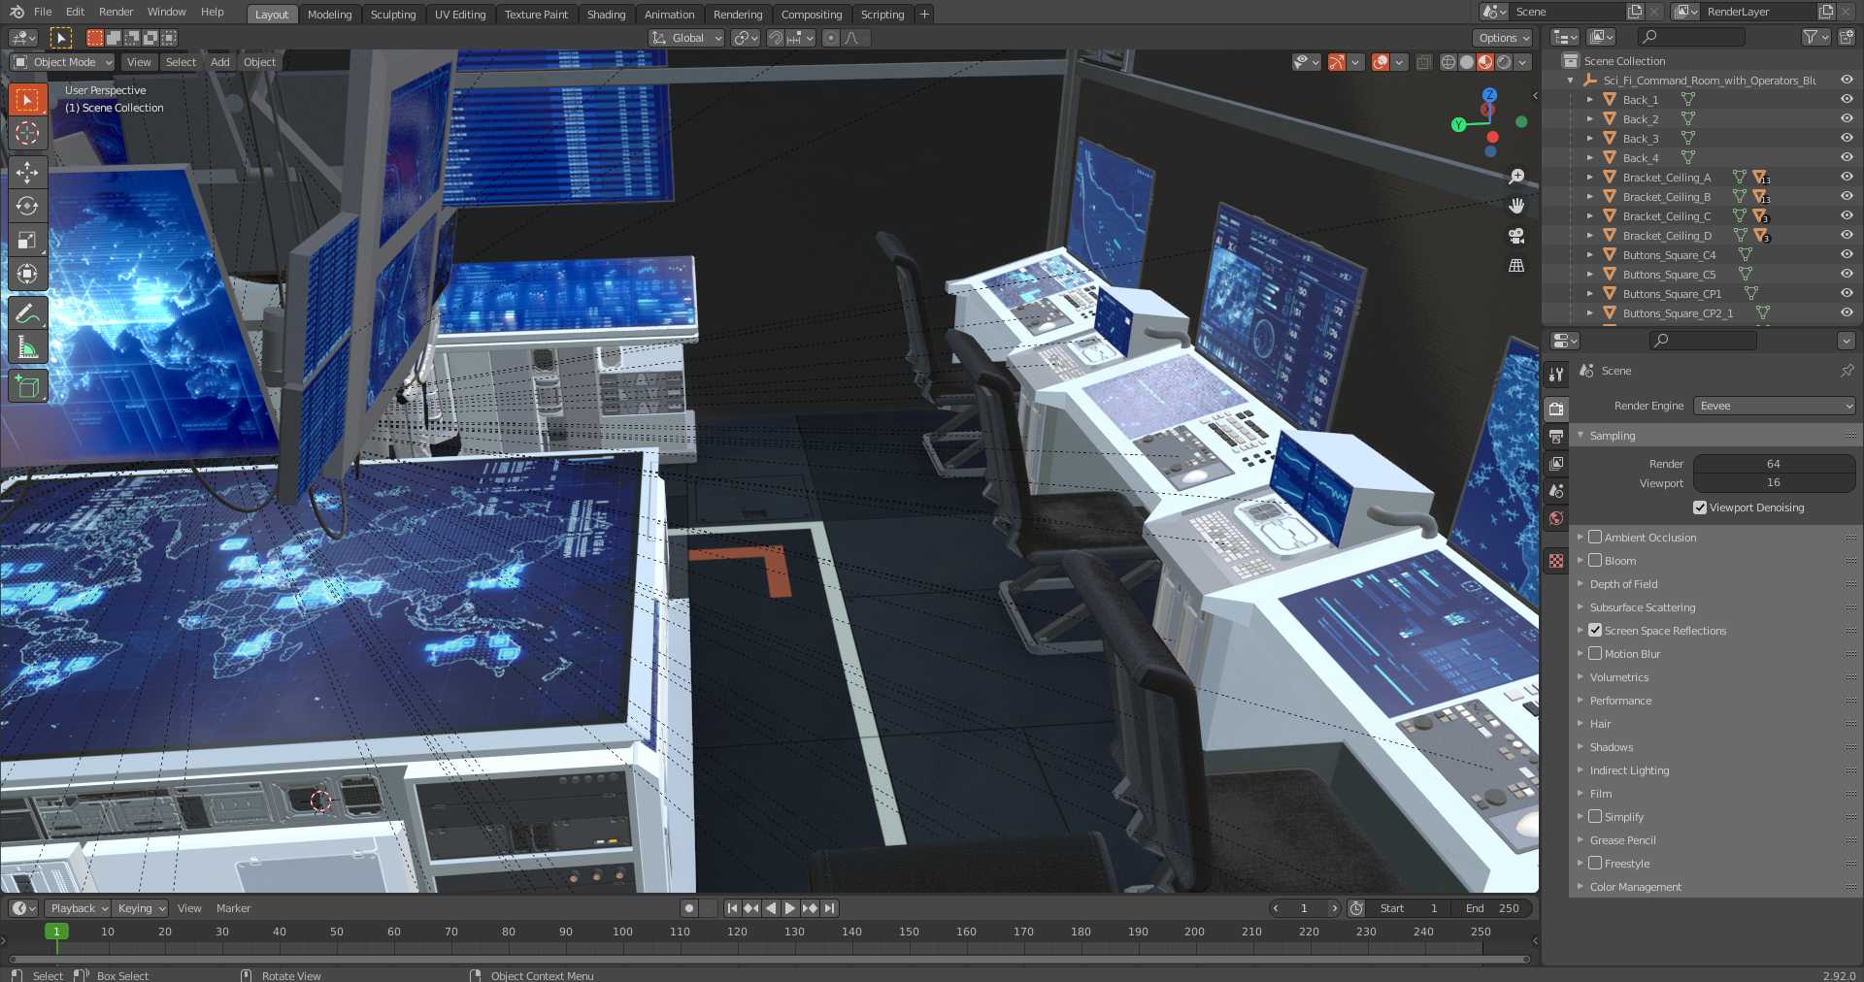Enable Simplify checkbox
Image resolution: width=1864 pixels, height=982 pixels.
click(x=1595, y=816)
